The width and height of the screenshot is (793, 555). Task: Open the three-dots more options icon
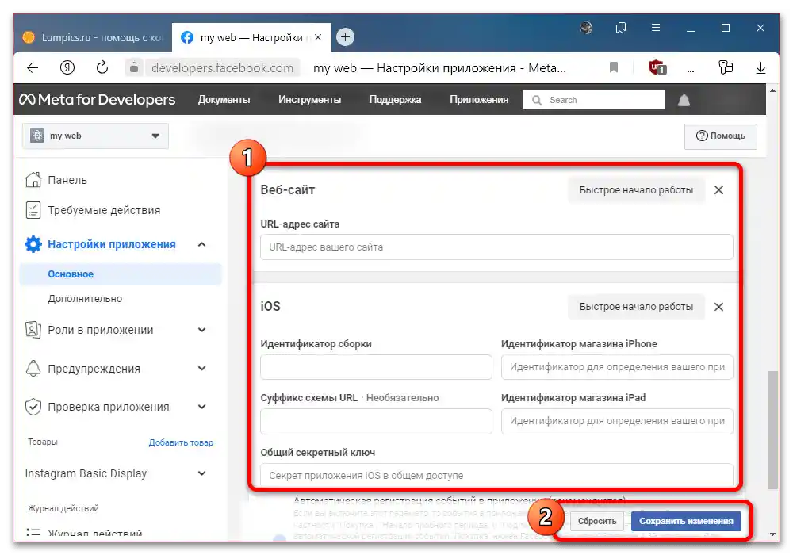[691, 70]
